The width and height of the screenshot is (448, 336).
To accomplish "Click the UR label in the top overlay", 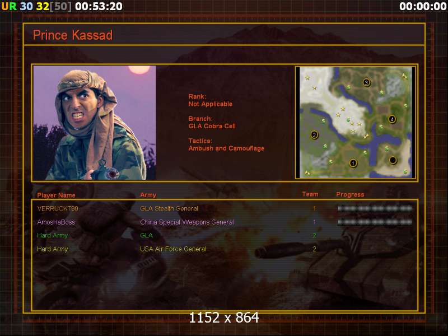I will point(9,6).
